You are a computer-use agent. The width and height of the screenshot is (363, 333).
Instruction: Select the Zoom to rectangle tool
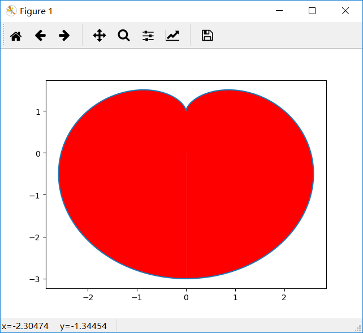pyautogui.click(x=124, y=36)
